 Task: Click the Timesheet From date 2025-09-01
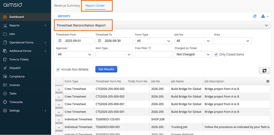pos(73,41)
